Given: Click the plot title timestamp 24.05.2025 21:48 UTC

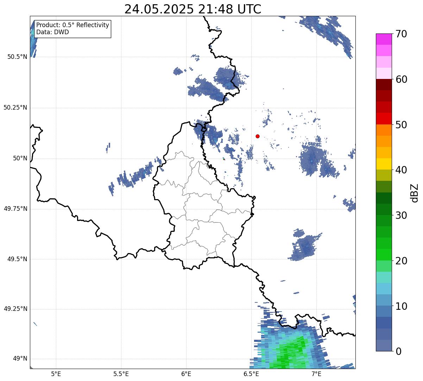Looking at the screenshot, I should [x=193, y=9].
